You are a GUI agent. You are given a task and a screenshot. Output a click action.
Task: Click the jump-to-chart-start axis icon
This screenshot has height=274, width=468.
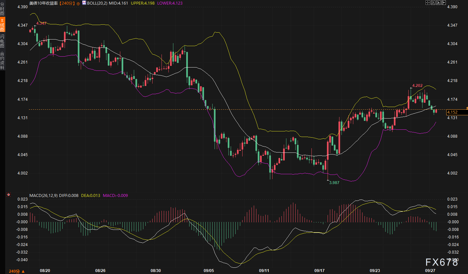coord(433,3)
